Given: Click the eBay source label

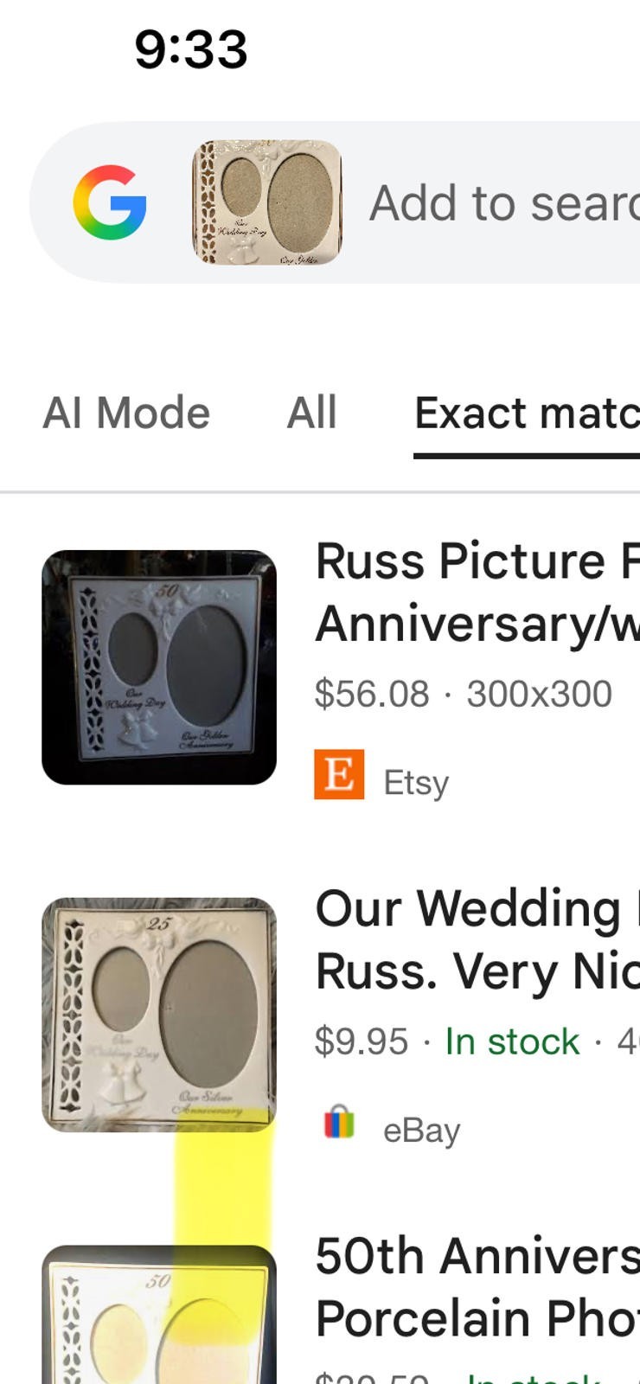Looking at the screenshot, I should coord(421,1131).
